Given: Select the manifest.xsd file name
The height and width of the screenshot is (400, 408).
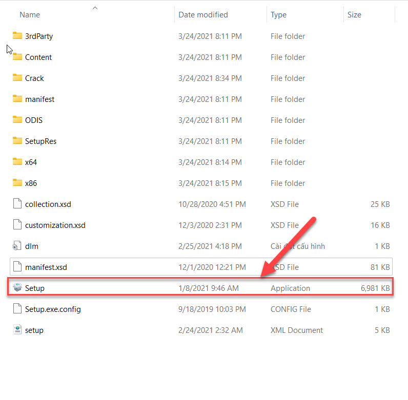Looking at the screenshot, I should click(46, 267).
